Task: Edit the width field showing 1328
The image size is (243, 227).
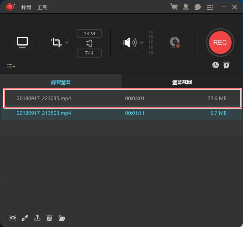Action: (89, 34)
